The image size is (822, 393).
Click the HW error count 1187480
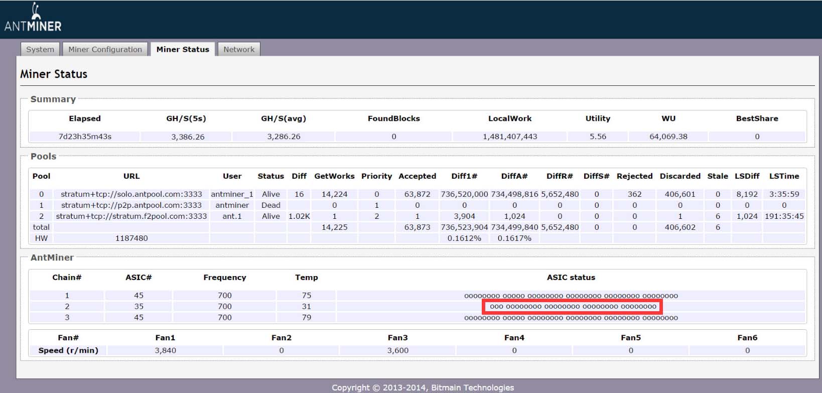(131, 238)
